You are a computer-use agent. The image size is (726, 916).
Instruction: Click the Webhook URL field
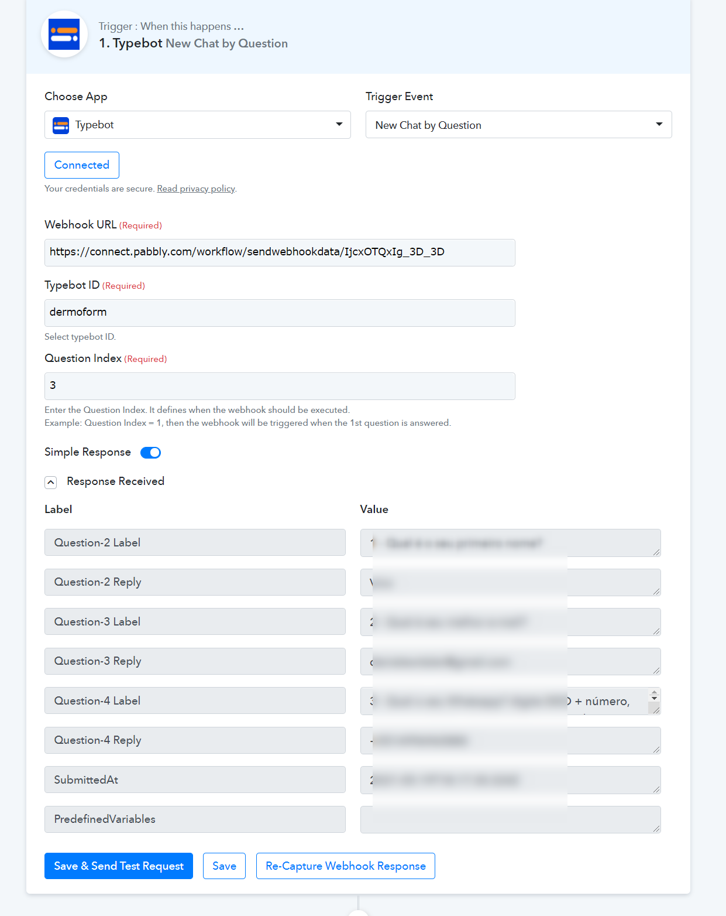pyautogui.click(x=280, y=252)
